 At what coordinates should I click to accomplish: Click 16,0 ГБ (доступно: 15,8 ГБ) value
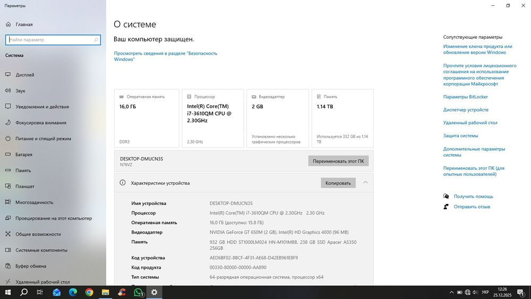tap(236, 223)
